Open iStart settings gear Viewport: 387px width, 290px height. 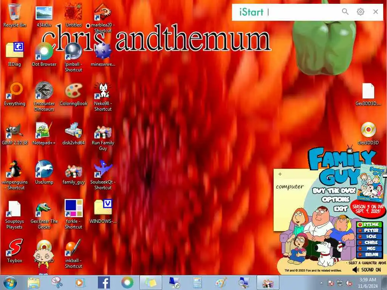point(360,12)
